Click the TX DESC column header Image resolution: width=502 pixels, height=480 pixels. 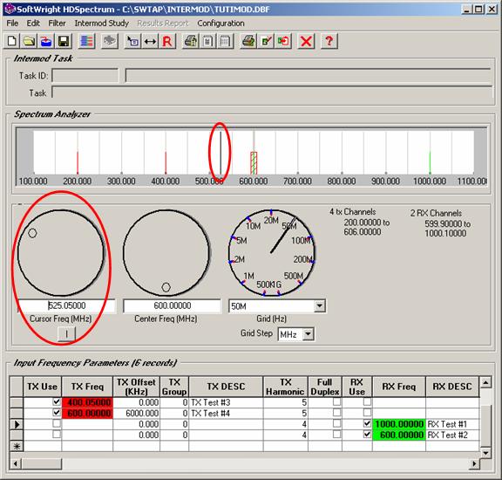[226, 387]
